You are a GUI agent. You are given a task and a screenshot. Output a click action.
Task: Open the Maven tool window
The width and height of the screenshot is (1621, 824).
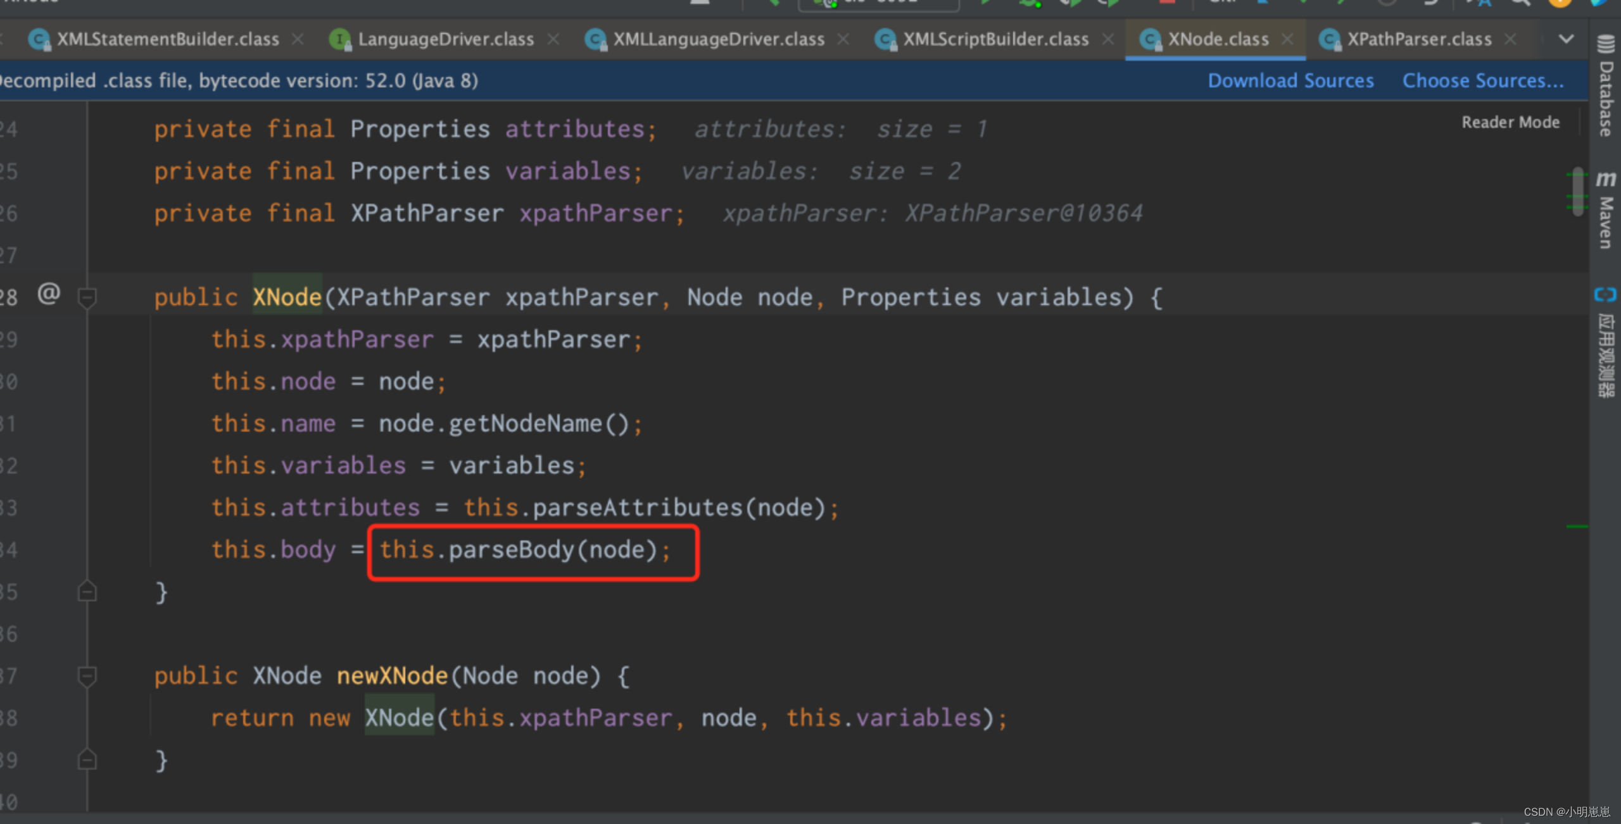point(1605,209)
